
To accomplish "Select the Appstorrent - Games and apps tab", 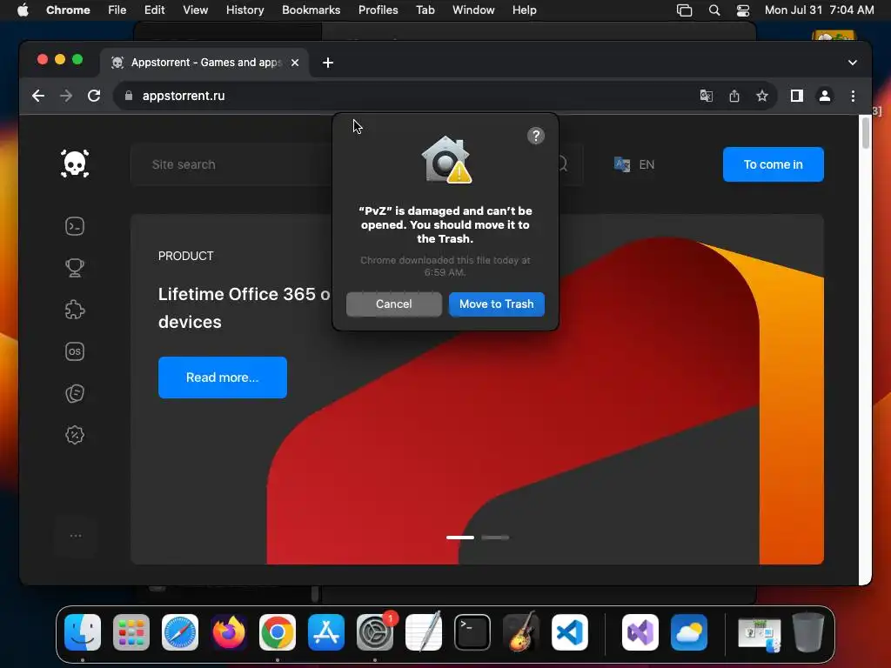I will coord(205,63).
